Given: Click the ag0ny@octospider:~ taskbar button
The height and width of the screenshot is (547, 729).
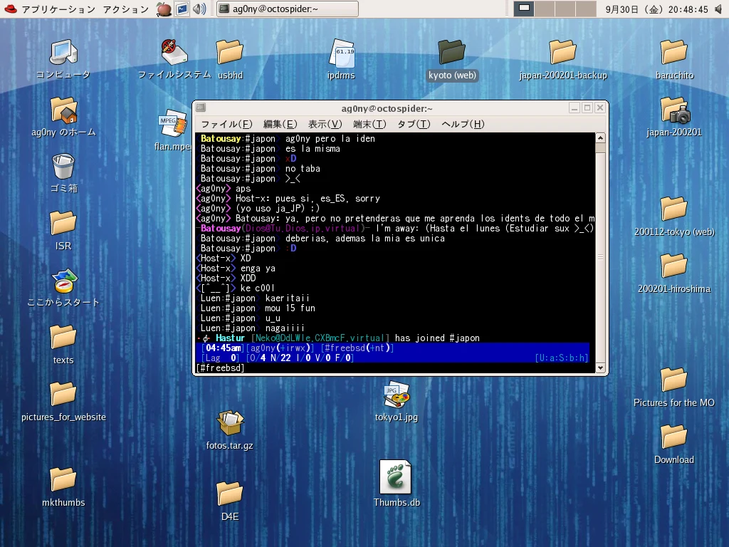Looking at the screenshot, I should point(287,9).
